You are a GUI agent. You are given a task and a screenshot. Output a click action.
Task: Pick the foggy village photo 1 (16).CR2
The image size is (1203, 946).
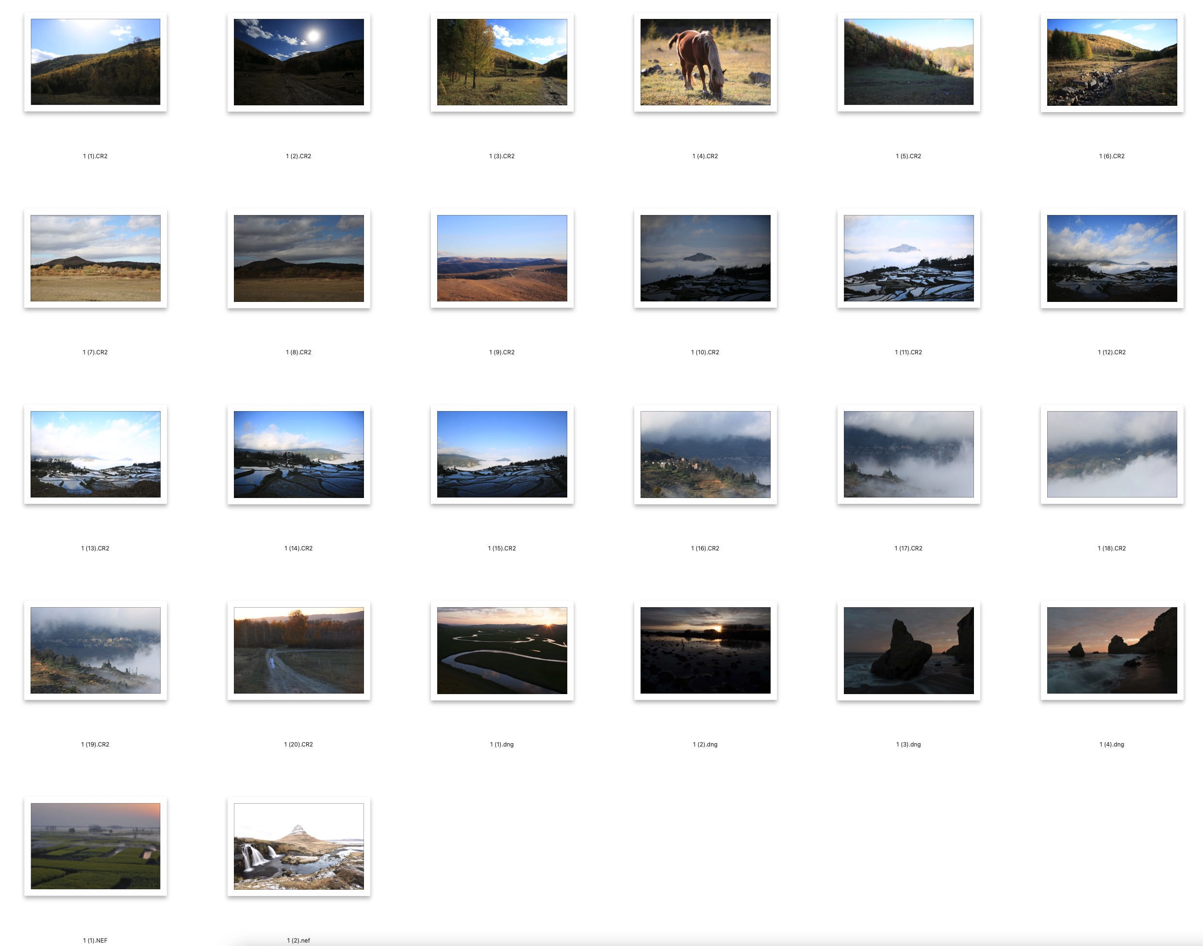pyautogui.click(x=705, y=454)
